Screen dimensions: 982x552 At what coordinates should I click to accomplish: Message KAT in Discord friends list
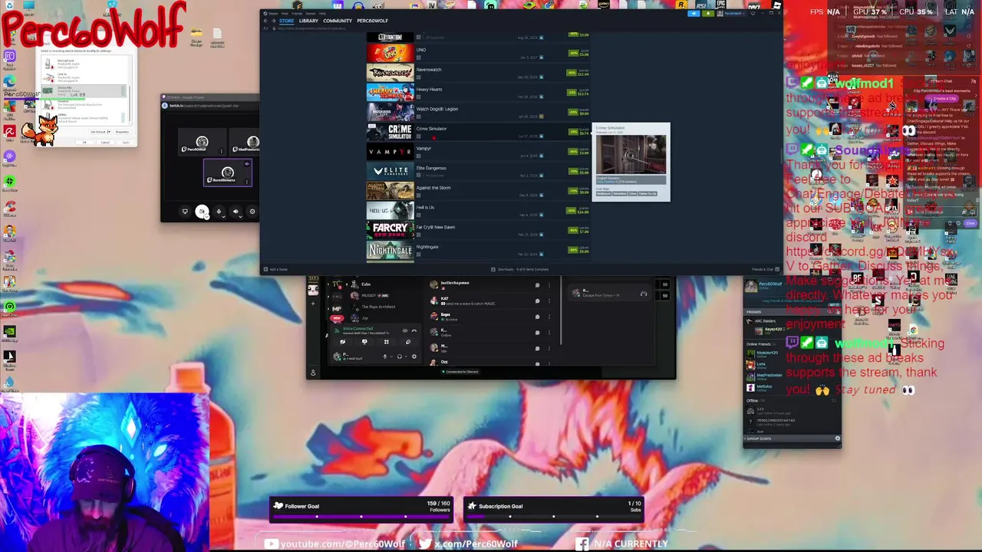(537, 301)
